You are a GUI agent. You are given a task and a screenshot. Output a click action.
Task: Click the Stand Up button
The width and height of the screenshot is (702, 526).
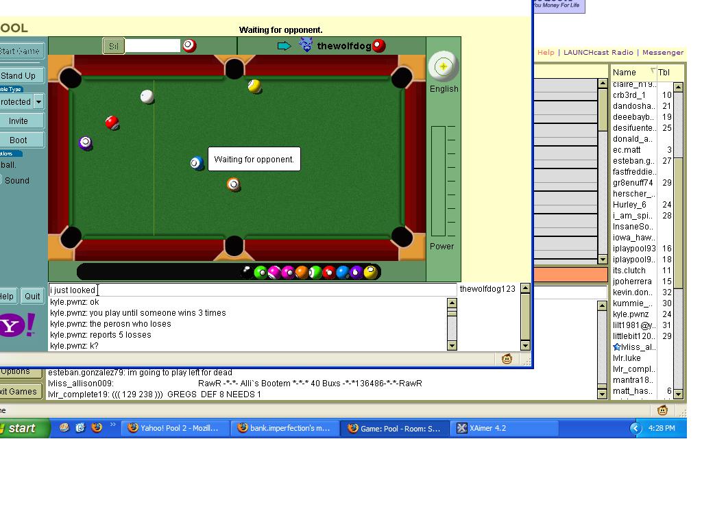click(x=21, y=75)
